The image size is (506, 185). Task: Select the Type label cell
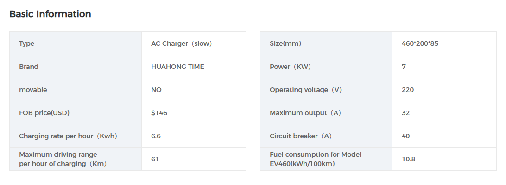[27, 43]
